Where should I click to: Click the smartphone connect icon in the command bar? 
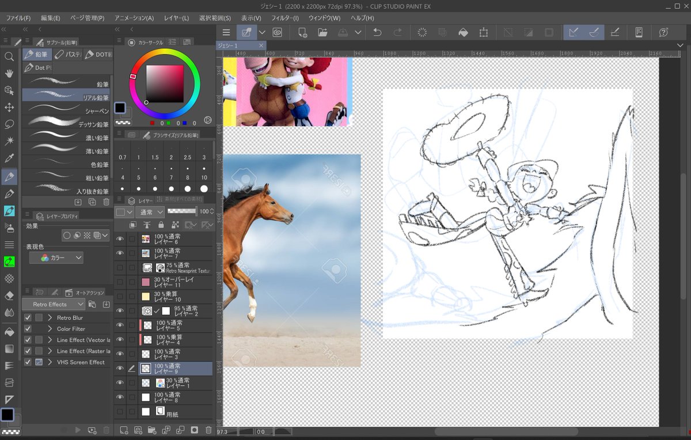pos(639,32)
